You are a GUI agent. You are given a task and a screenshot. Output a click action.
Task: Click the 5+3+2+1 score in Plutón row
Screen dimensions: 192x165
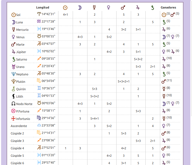[x=123, y=81]
